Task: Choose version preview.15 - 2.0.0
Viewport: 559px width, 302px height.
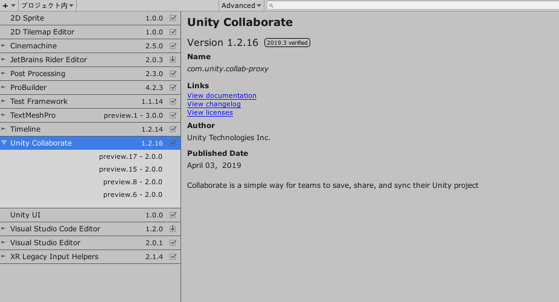Action: pyautogui.click(x=130, y=169)
